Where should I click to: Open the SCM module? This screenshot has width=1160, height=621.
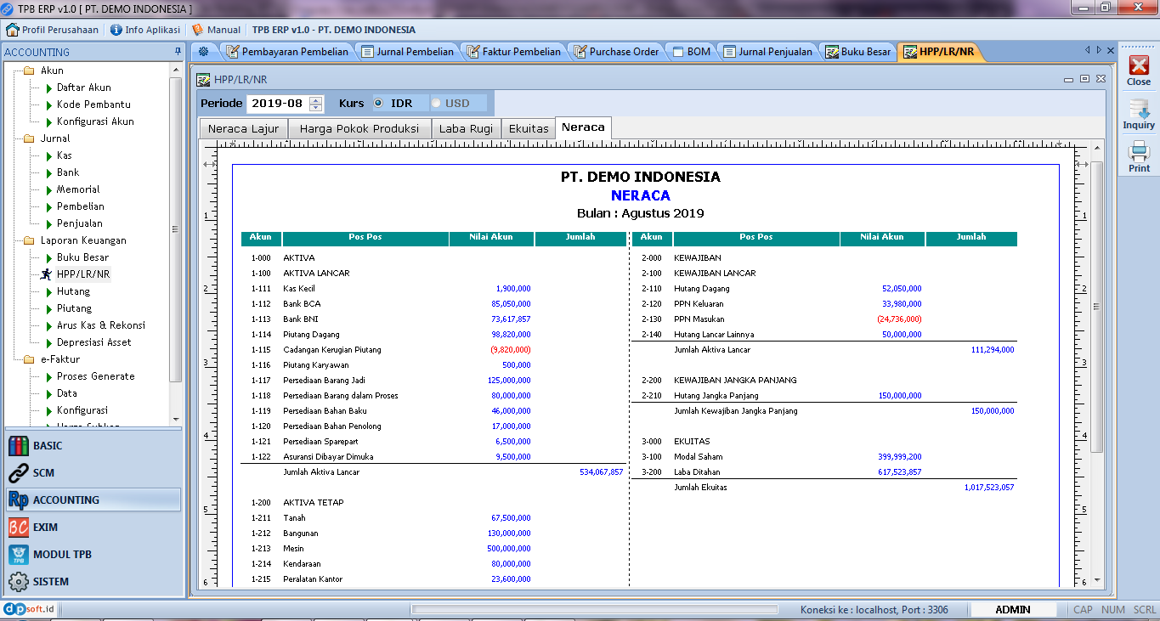pyautogui.click(x=43, y=472)
